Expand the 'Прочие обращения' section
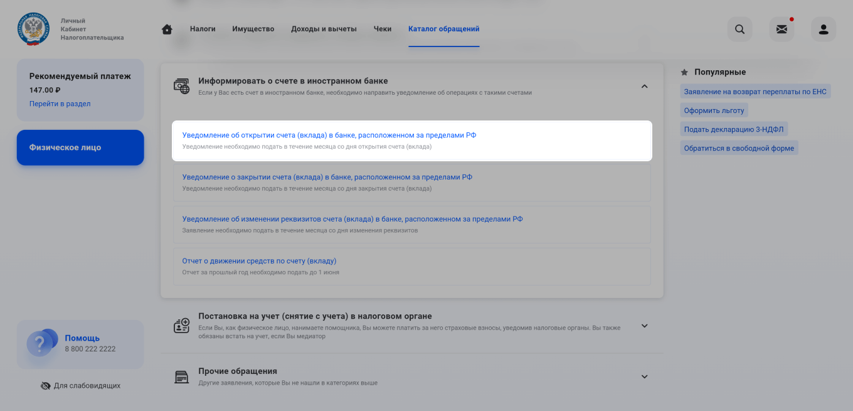 pyautogui.click(x=644, y=376)
